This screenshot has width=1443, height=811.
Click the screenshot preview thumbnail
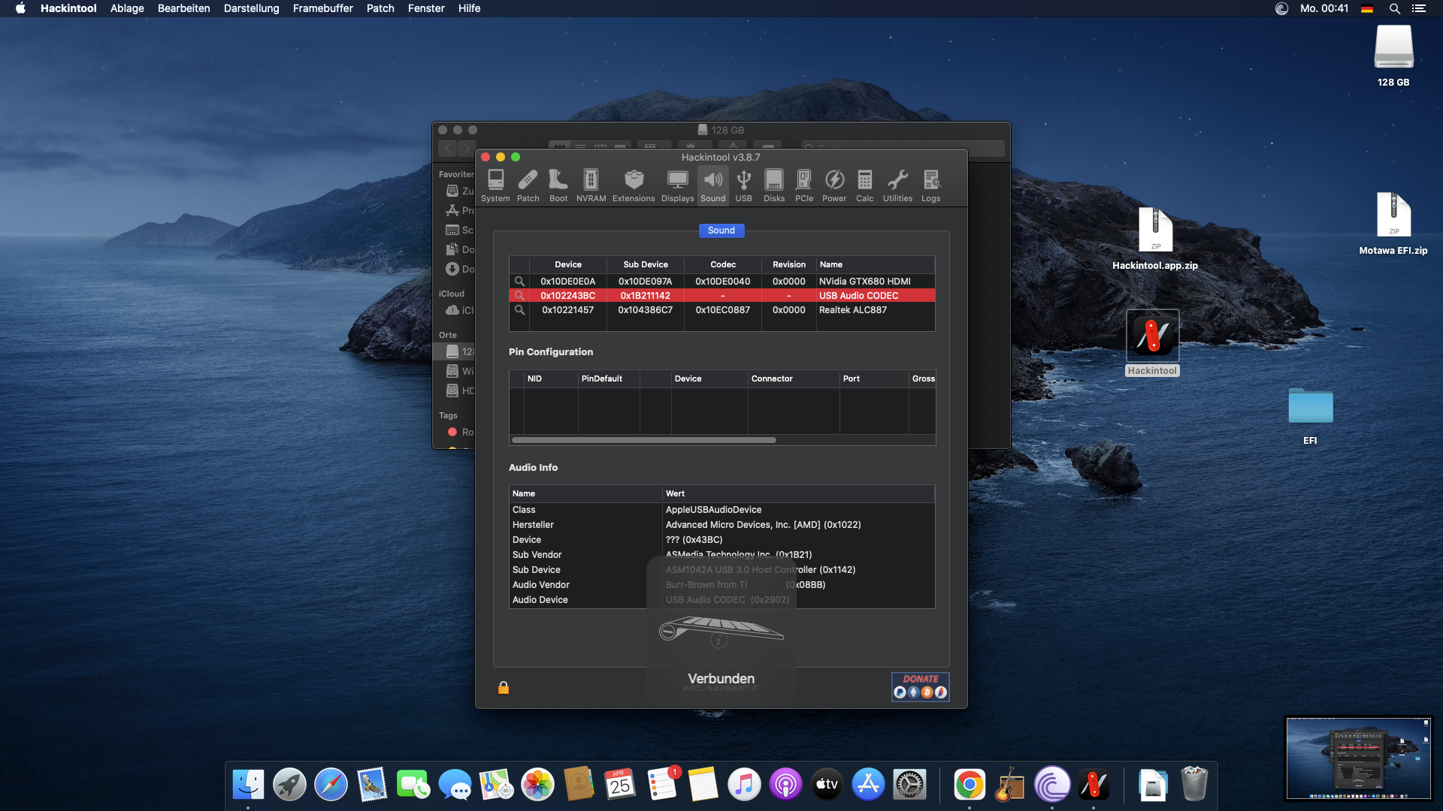coord(1358,758)
